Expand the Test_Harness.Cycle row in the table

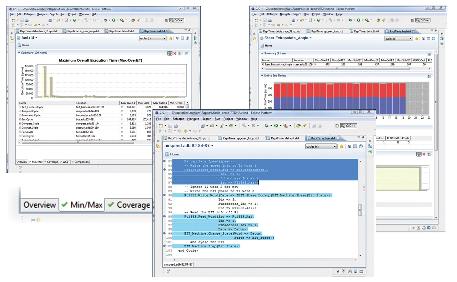(x=20, y=107)
